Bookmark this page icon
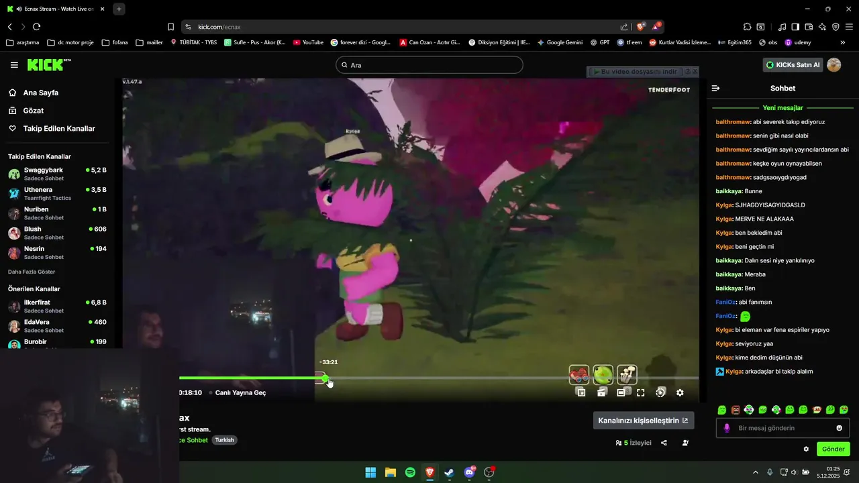Image resolution: width=859 pixels, height=483 pixels. (x=170, y=27)
